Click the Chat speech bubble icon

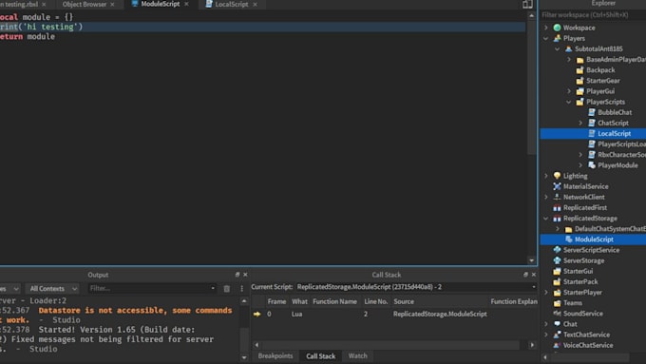click(x=557, y=324)
